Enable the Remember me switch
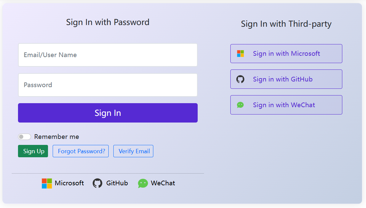 [x=24, y=137]
